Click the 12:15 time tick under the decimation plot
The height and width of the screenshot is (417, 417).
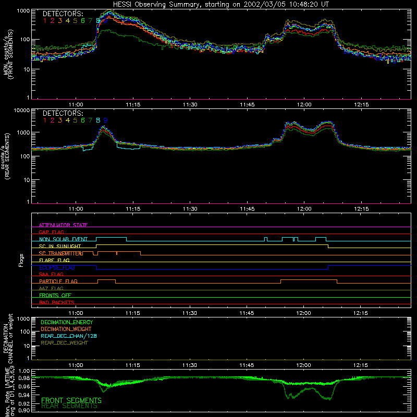[x=360, y=365]
